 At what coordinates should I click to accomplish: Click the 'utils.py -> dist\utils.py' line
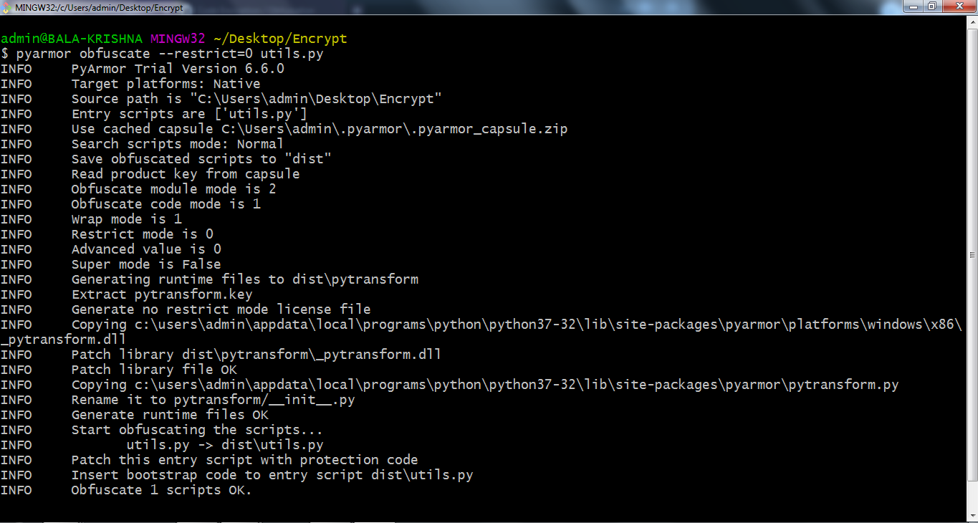click(x=225, y=445)
